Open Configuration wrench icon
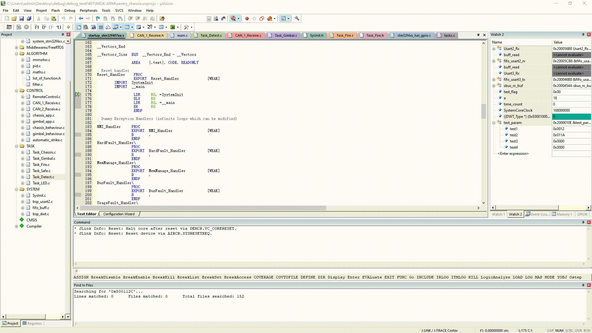 tap(297, 18)
